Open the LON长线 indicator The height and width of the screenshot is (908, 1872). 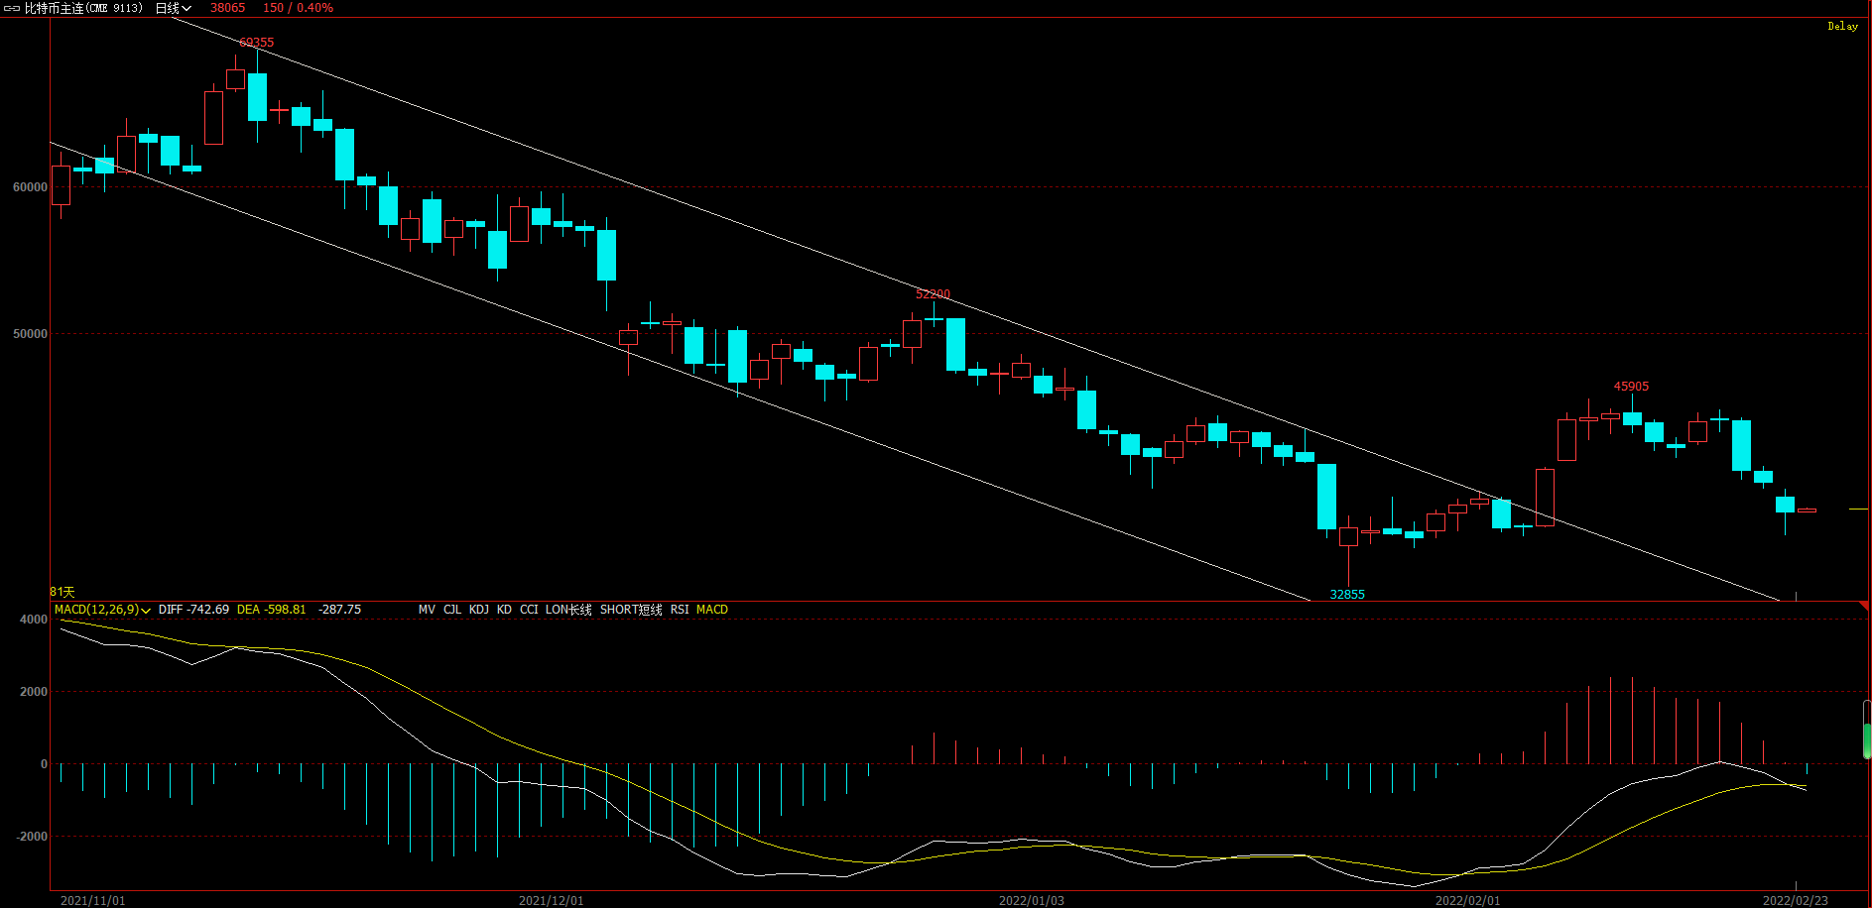click(568, 610)
